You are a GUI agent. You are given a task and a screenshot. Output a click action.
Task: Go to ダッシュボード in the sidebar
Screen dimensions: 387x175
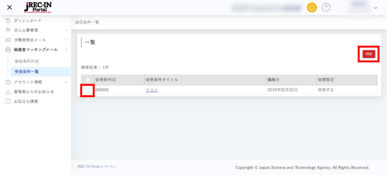pos(28,21)
